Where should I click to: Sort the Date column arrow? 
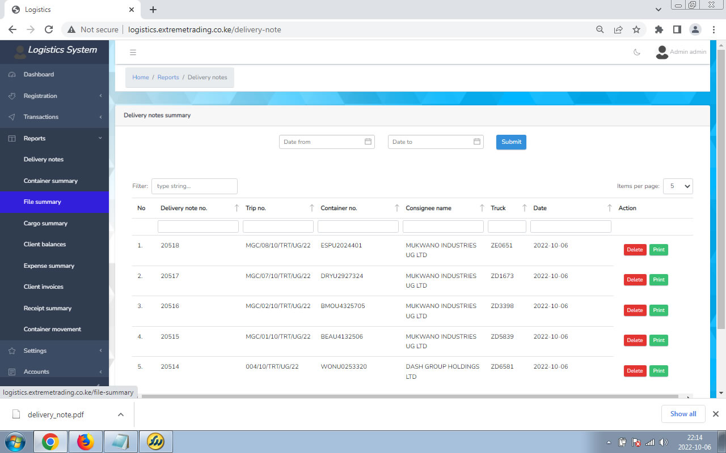(x=610, y=208)
